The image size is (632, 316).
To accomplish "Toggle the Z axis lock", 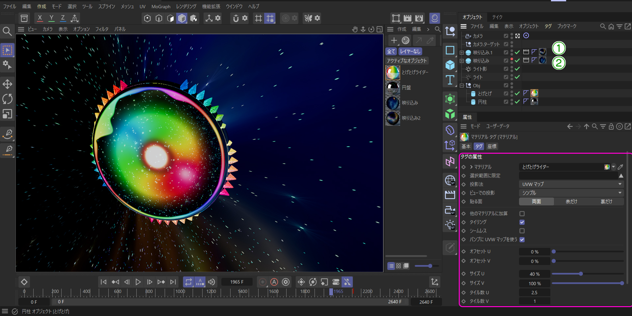I will pyautogui.click(x=63, y=18).
